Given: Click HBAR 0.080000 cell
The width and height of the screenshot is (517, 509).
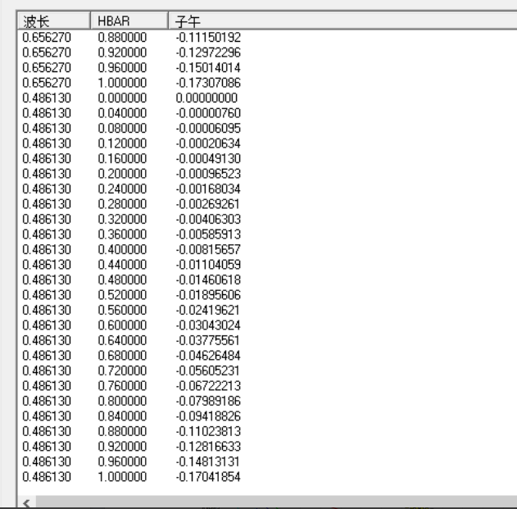Looking at the screenshot, I should 122,129.
